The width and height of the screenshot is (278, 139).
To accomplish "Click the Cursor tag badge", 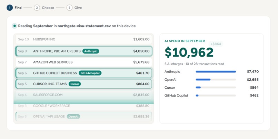I will click(75, 84).
